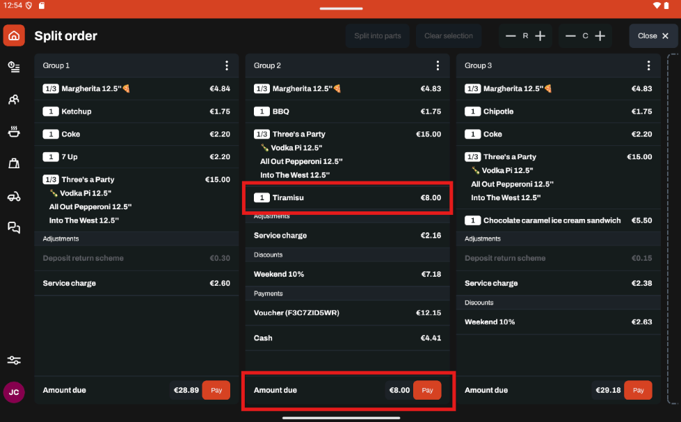Pay the Group 1 amount due
Screen dimensions: 681x422
(216, 391)
